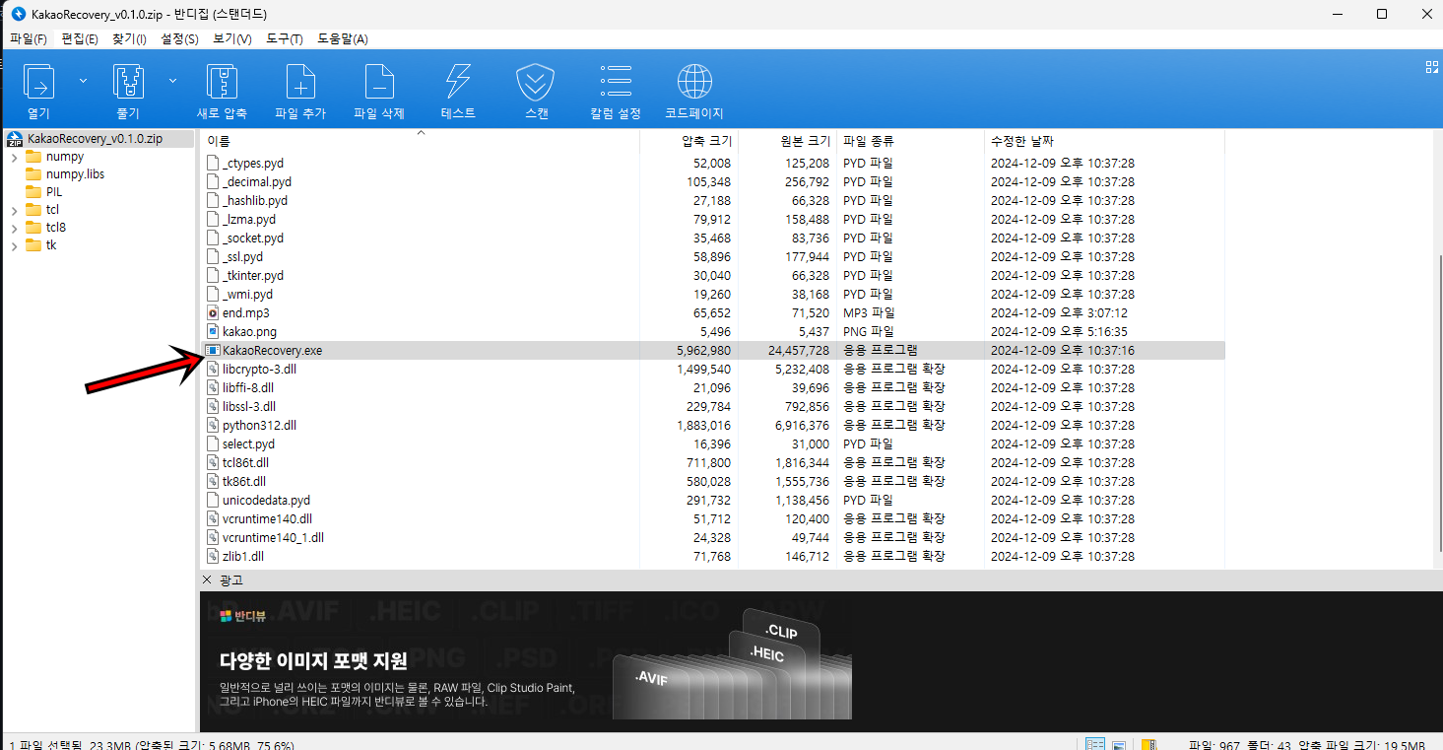The width and height of the screenshot is (1443, 750).
Task: Click the zip folder icon in status bar
Action: click(1148, 745)
